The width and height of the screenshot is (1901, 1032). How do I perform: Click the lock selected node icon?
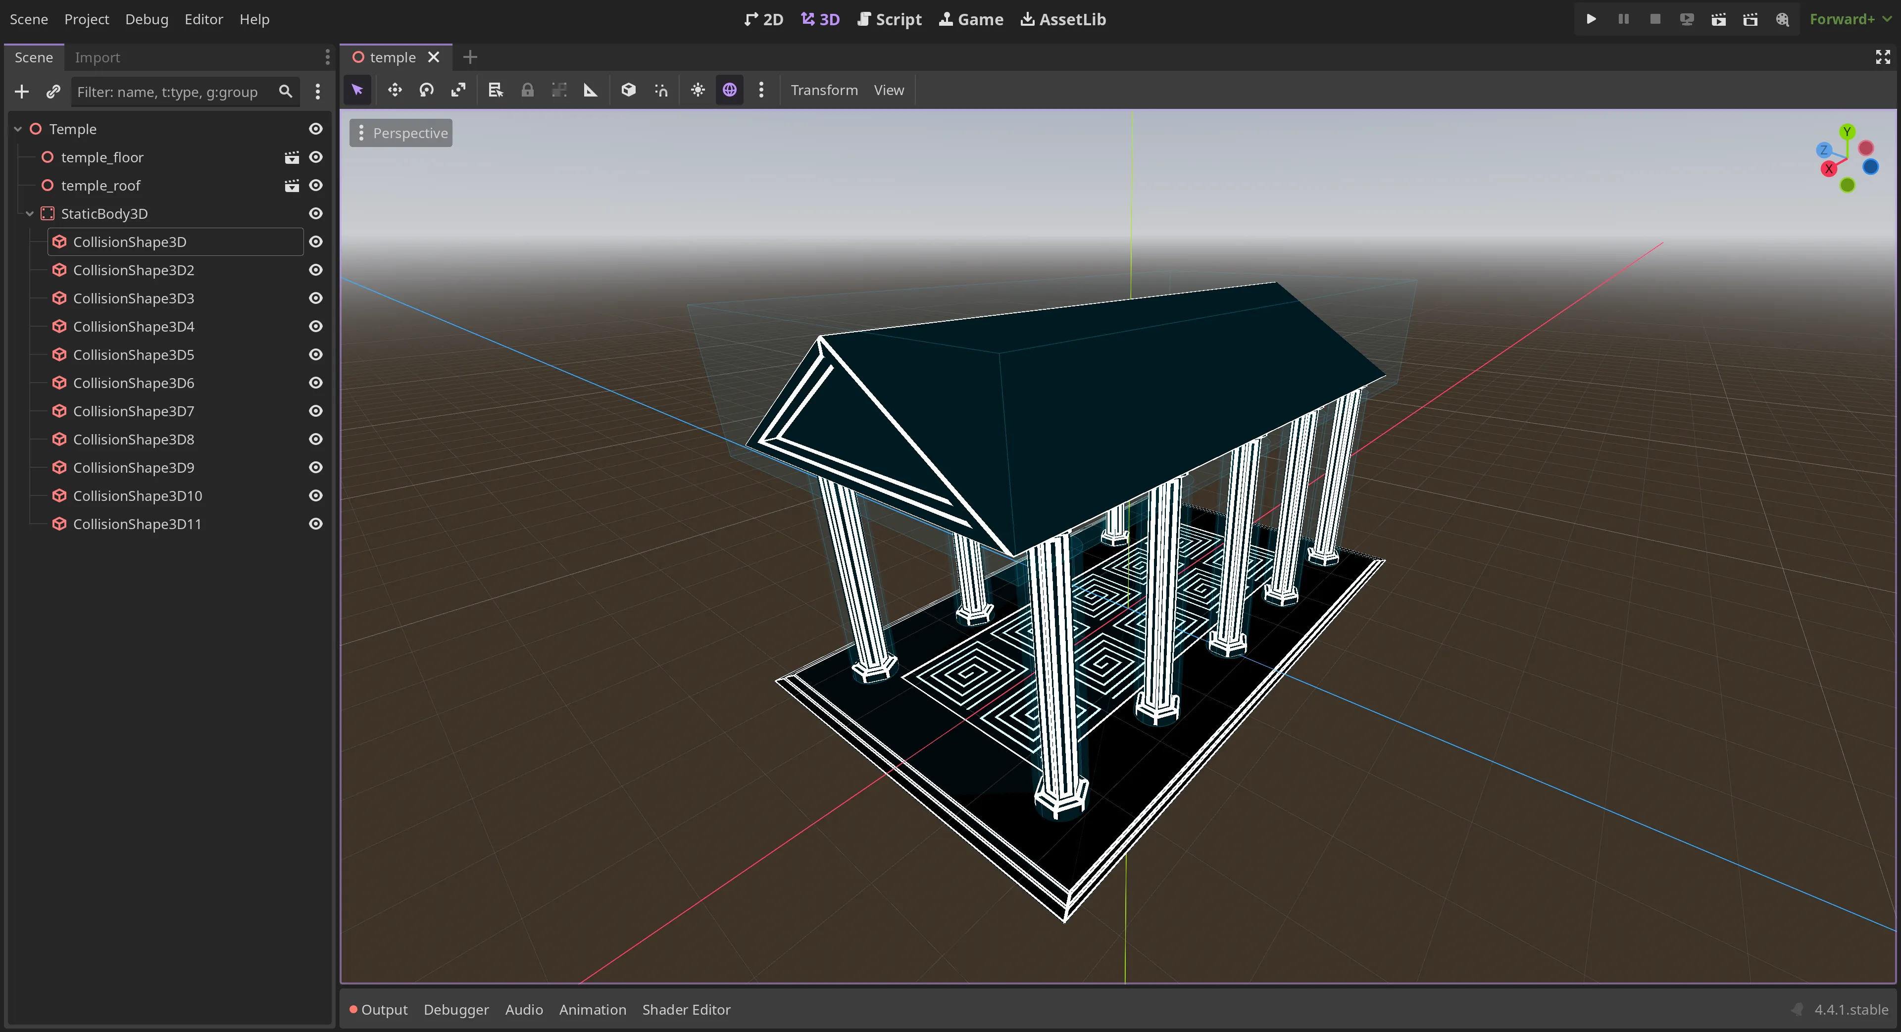[x=527, y=90]
